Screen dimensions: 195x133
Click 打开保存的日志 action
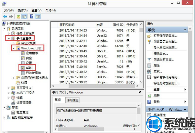point(165,36)
